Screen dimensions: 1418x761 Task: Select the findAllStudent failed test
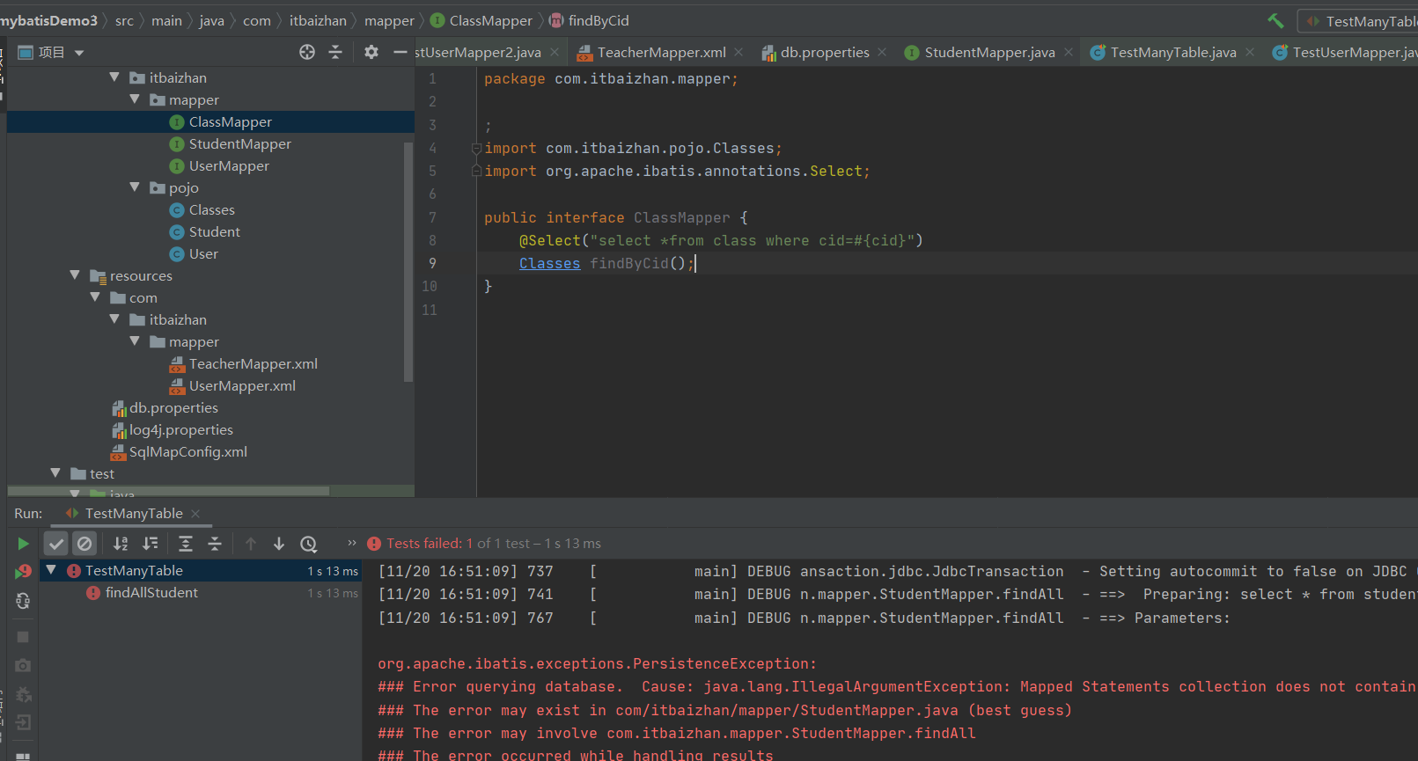pos(151,593)
